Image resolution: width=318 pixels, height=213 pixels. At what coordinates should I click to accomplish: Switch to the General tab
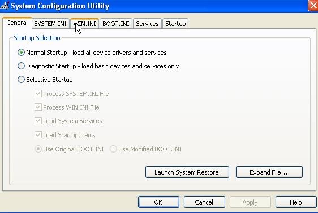point(17,23)
